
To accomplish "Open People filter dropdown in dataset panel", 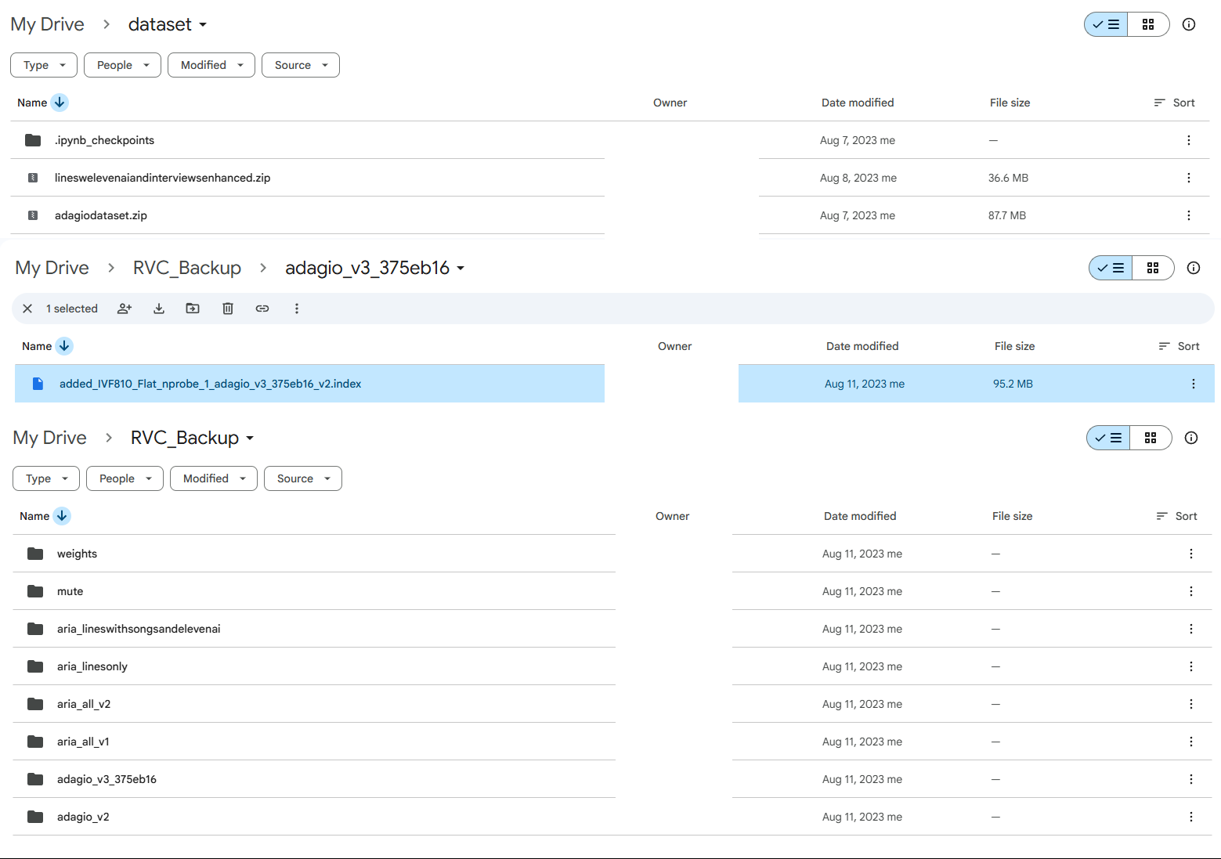I will pyautogui.click(x=122, y=65).
